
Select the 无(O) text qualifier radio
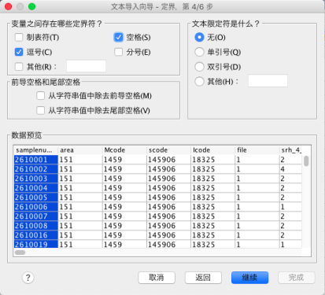(x=199, y=37)
